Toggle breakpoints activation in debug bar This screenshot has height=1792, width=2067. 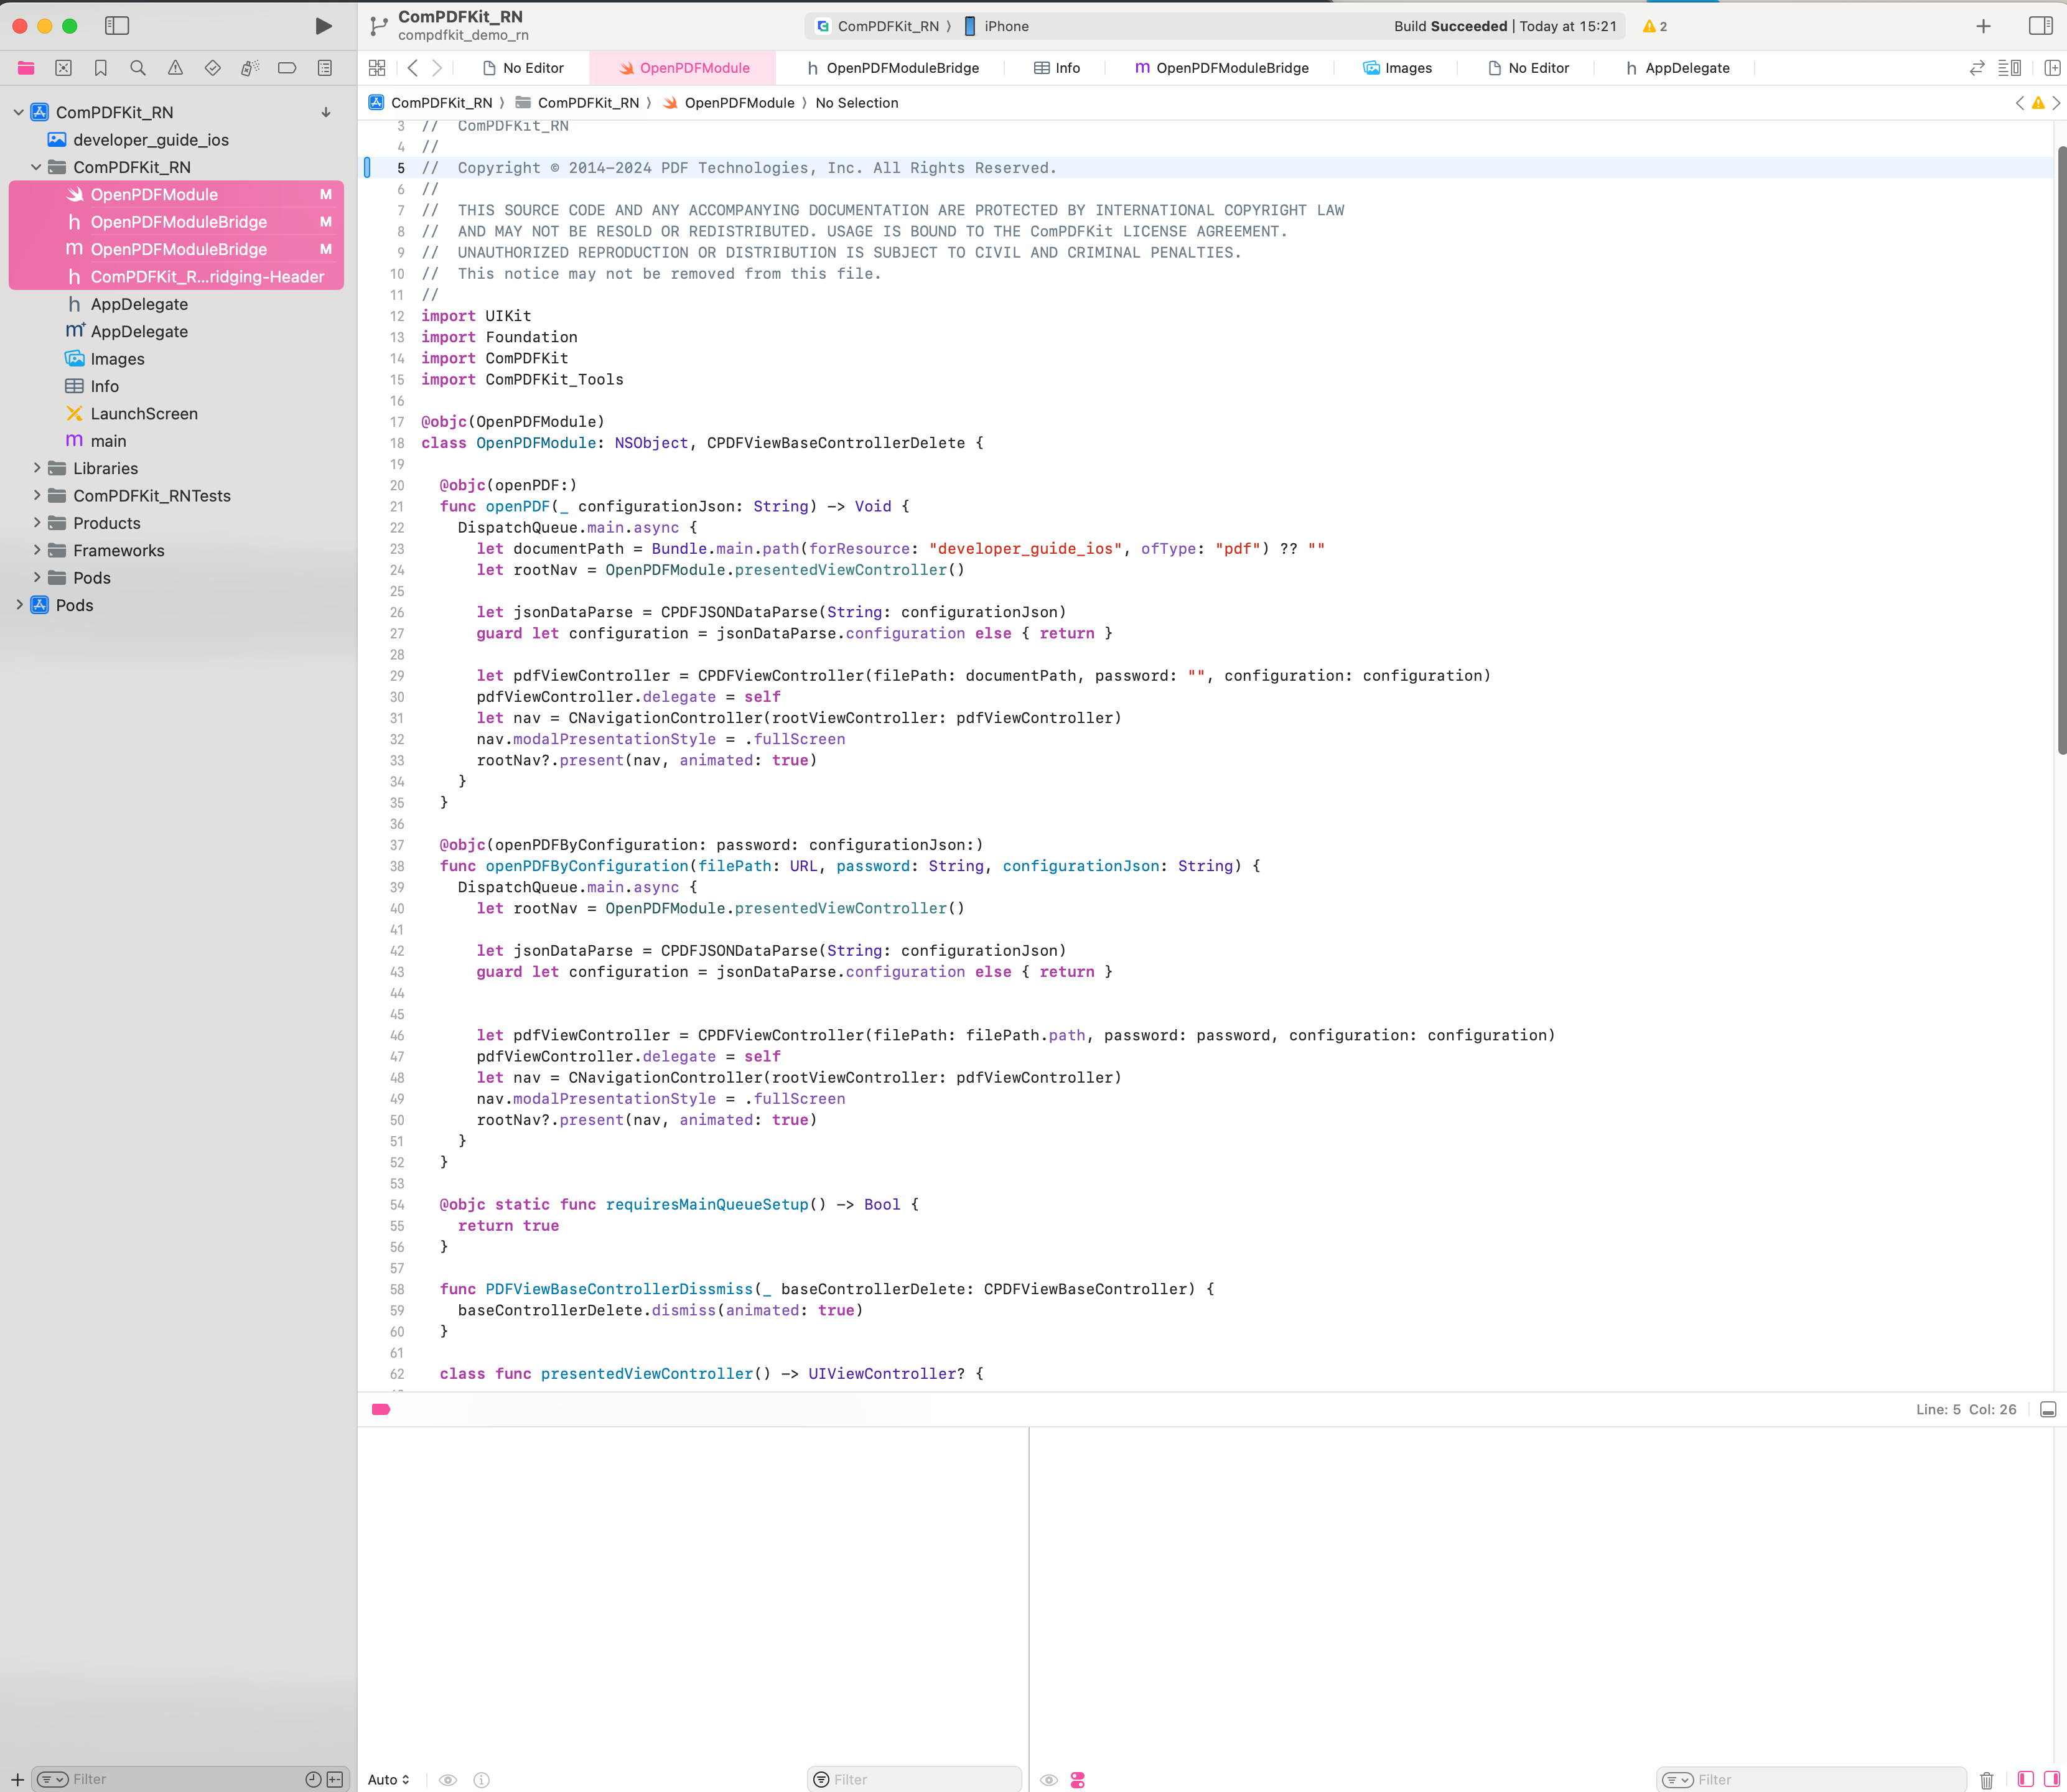(381, 1409)
